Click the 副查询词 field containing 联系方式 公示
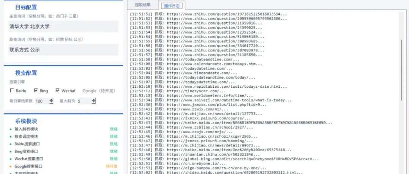409x174 pixels. [63, 50]
